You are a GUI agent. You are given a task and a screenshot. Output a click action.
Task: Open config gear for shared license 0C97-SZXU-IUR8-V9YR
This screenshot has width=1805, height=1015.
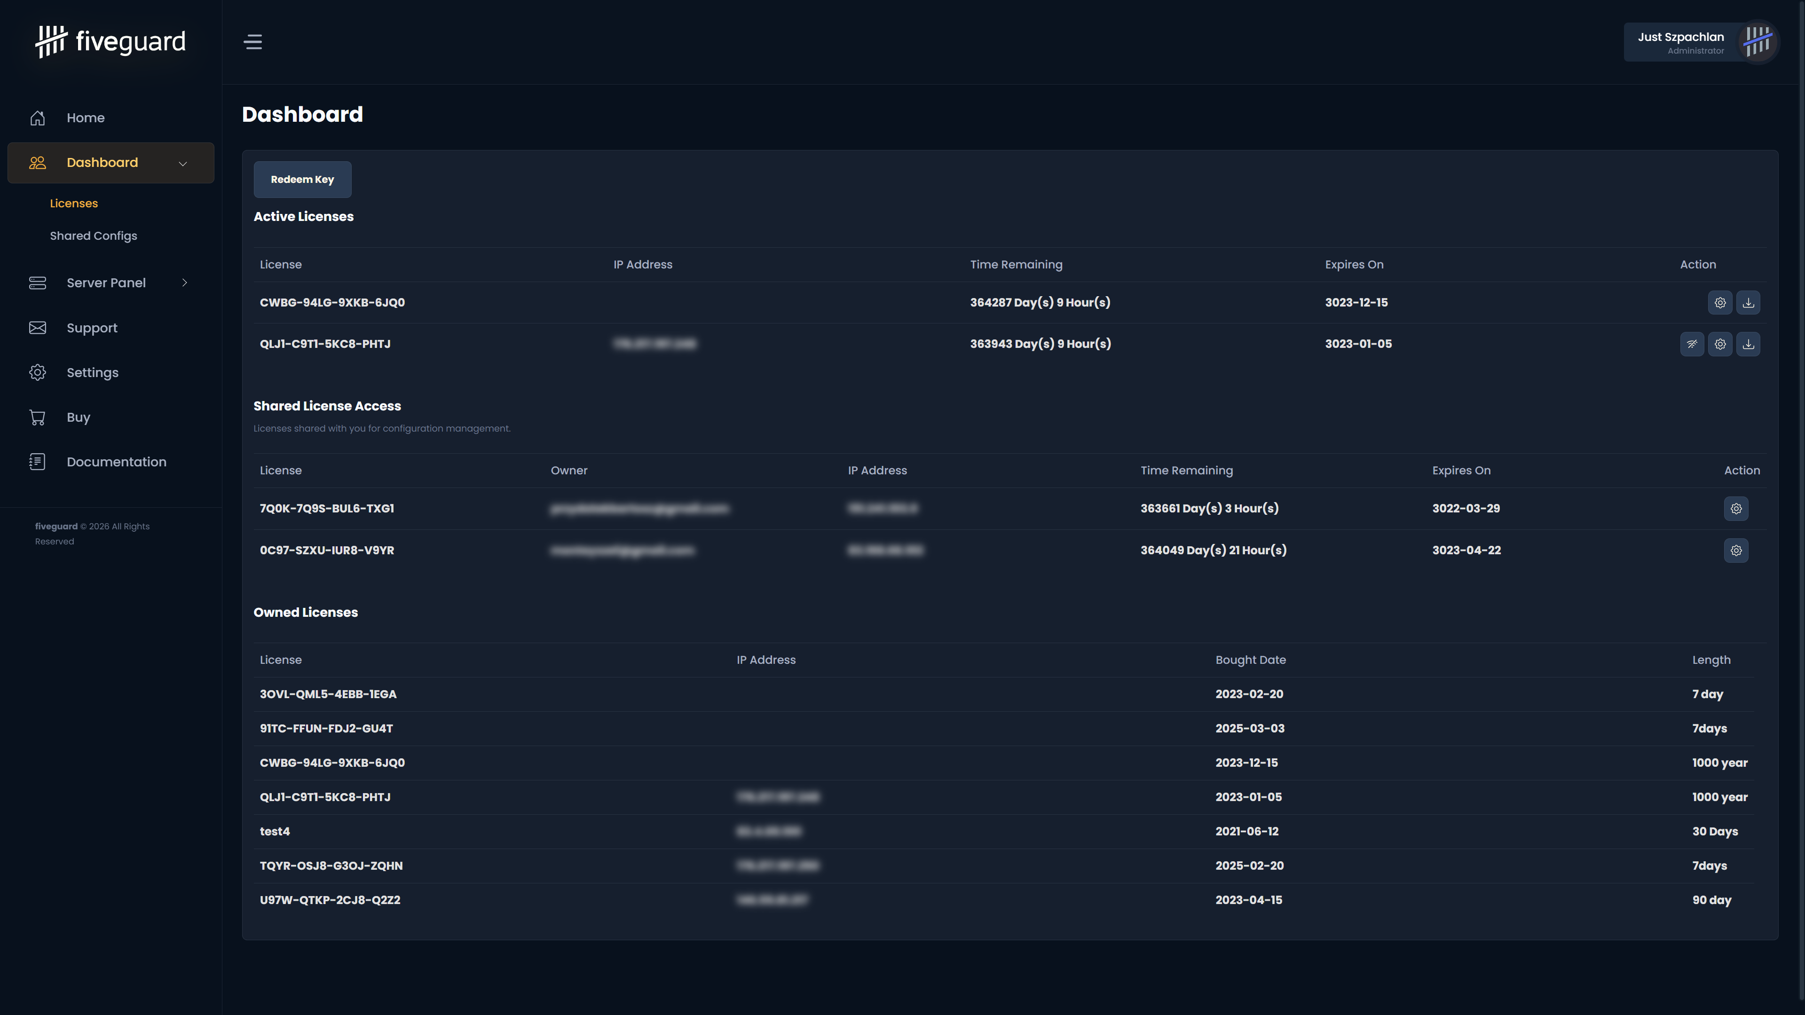click(1736, 551)
